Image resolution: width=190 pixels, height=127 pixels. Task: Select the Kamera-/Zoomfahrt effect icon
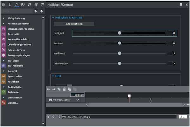coord(3,39)
